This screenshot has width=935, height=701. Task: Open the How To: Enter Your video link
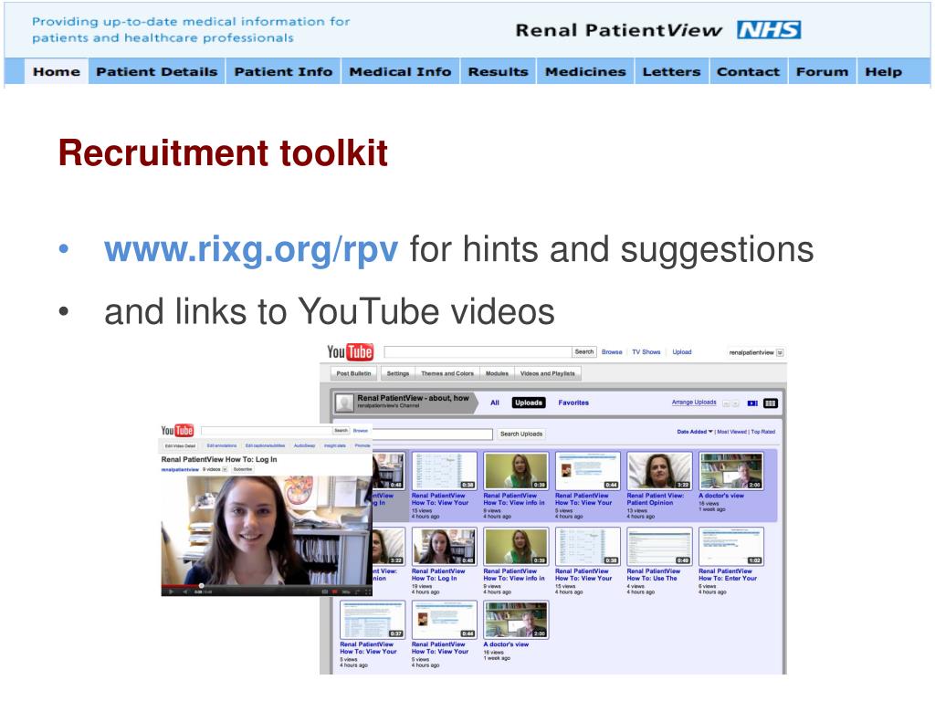(728, 575)
